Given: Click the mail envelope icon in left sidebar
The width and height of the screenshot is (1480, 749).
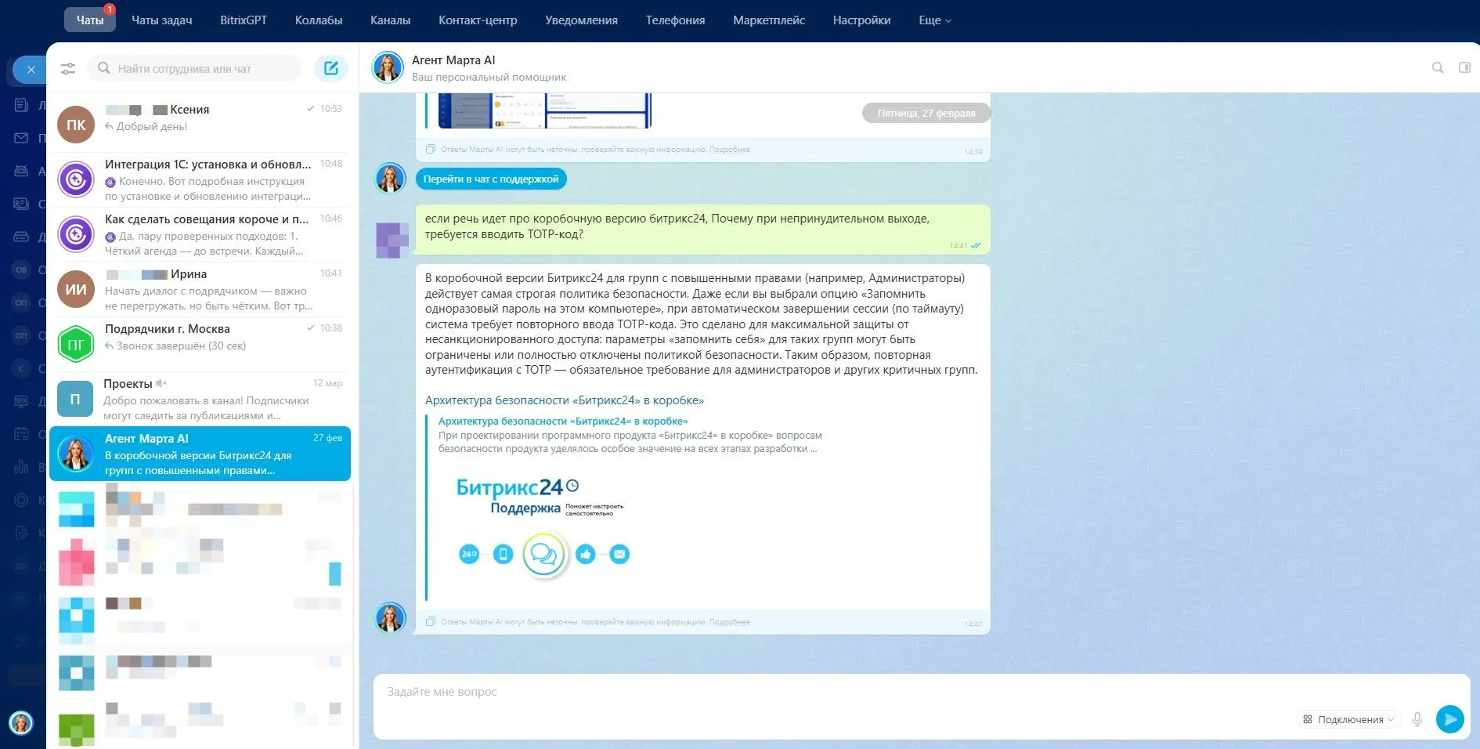Looking at the screenshot, I should point(21,138).
